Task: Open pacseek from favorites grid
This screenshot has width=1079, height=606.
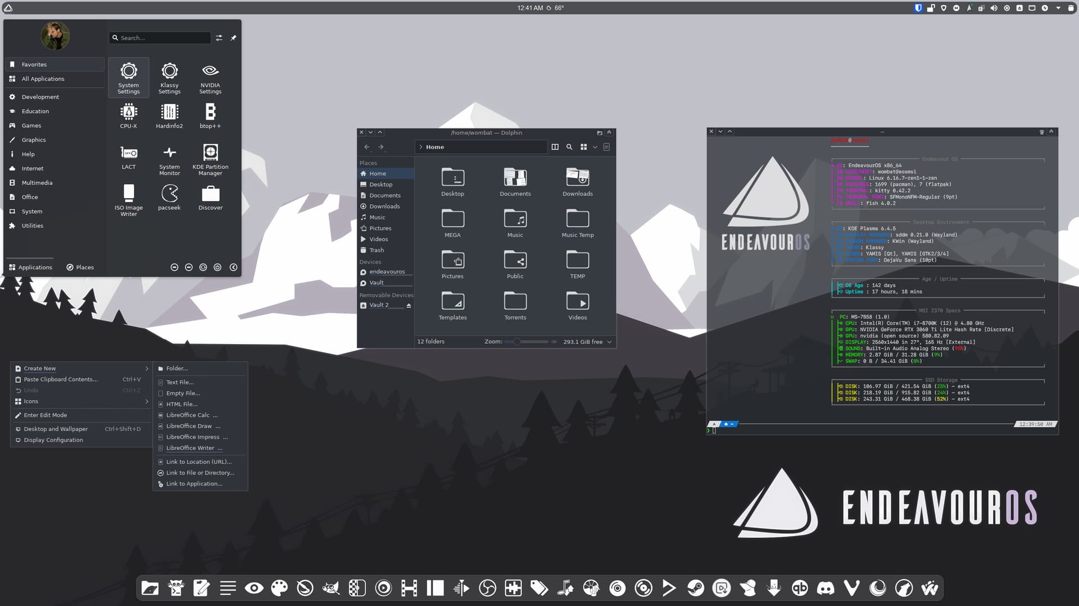Action: tap(169, 198)
